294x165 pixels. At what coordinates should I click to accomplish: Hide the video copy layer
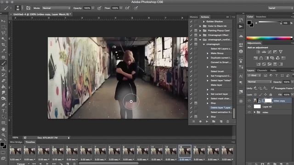249,101
